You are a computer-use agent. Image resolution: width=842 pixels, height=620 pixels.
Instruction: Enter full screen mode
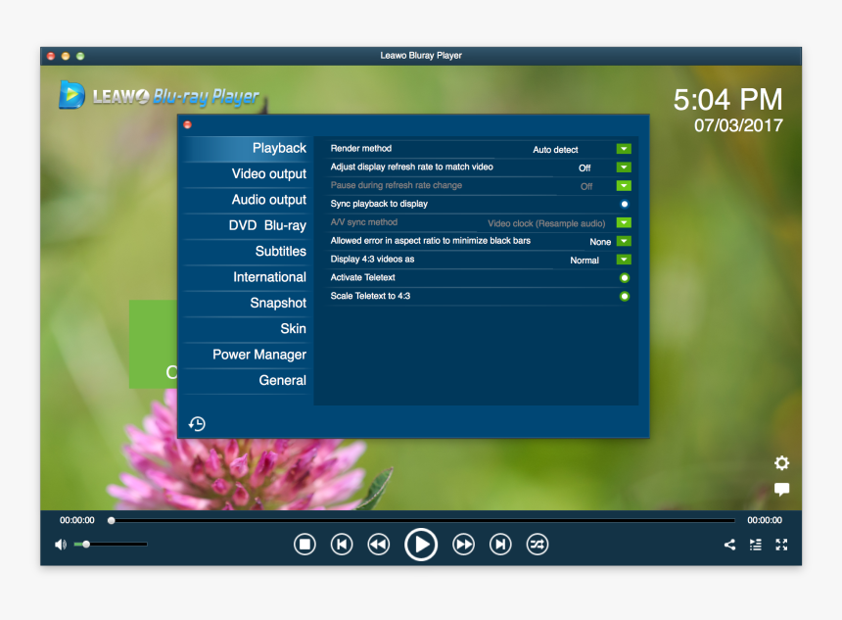coord(780,544)
